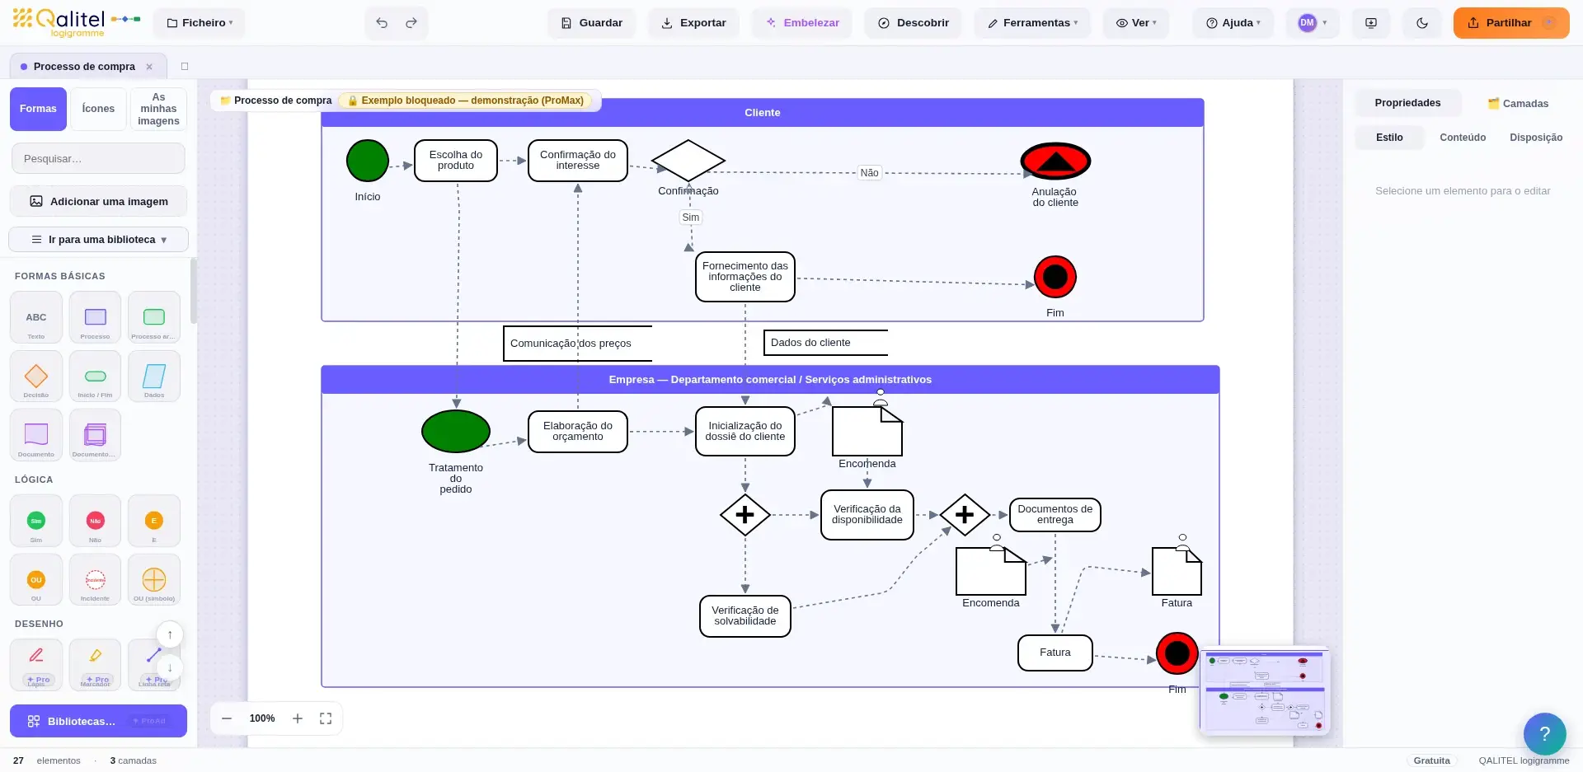Select the Processo rectangle shape
Screen dimensions: 1583x772
pyautogui.click(x=95, y=317)
